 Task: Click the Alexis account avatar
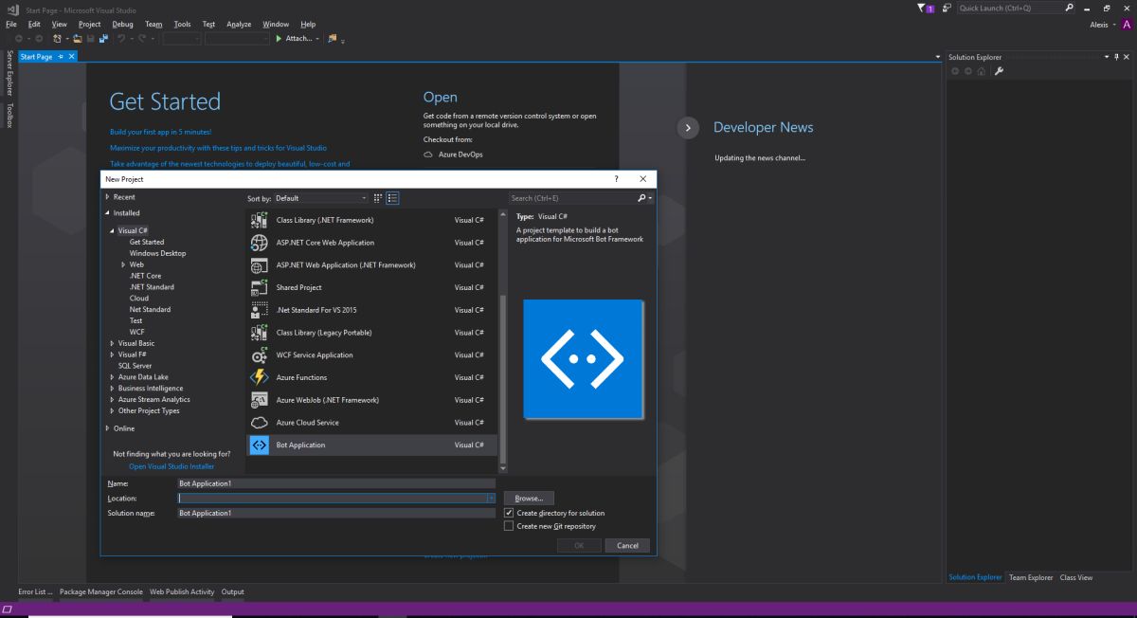pyautogui.click(x=1127, y=25)
